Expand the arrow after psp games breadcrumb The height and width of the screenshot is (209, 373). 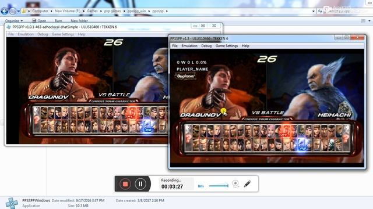point(124,11)
